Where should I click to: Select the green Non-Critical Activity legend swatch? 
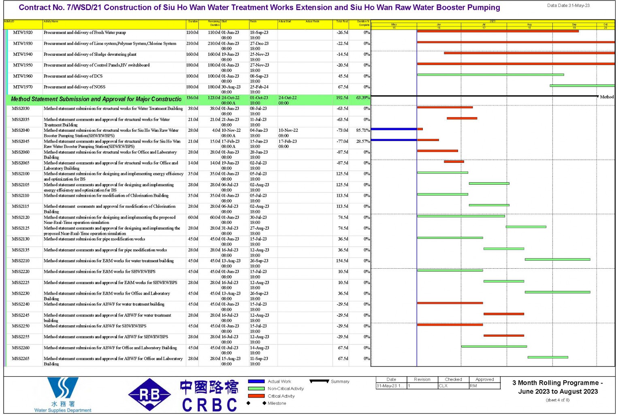pyautogui.click(x=256, y=388)
